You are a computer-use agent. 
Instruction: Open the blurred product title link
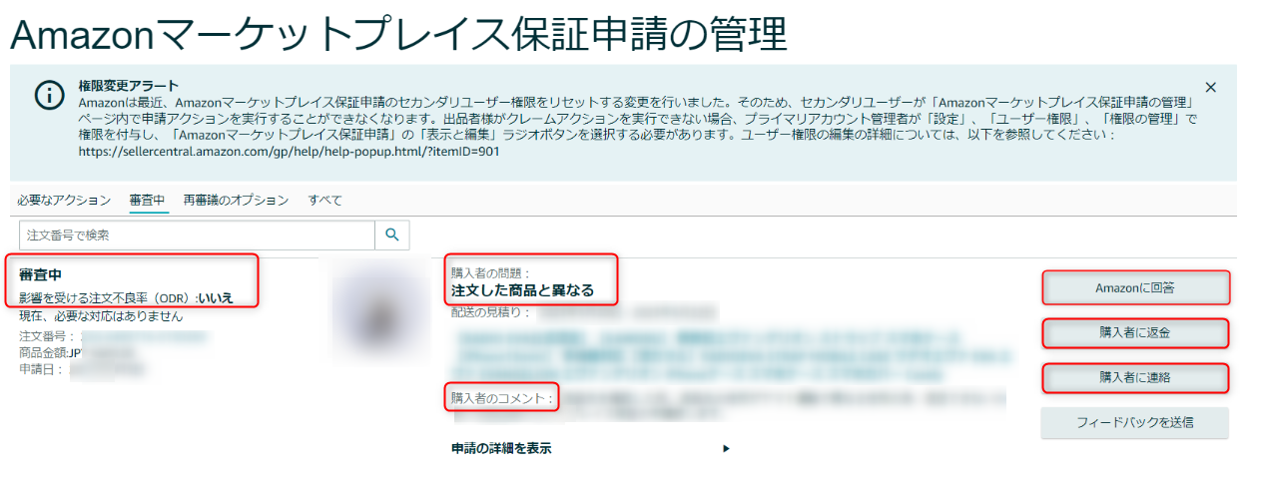[732, 355]
